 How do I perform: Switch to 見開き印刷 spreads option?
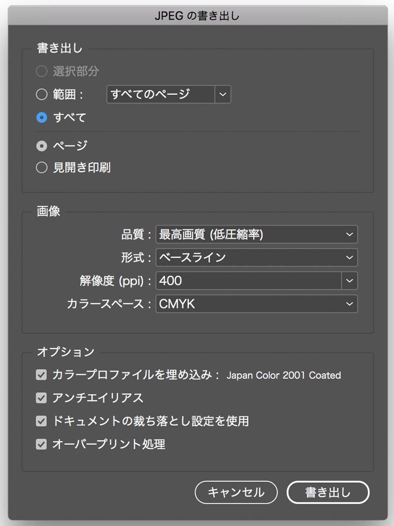pos(42,168)
